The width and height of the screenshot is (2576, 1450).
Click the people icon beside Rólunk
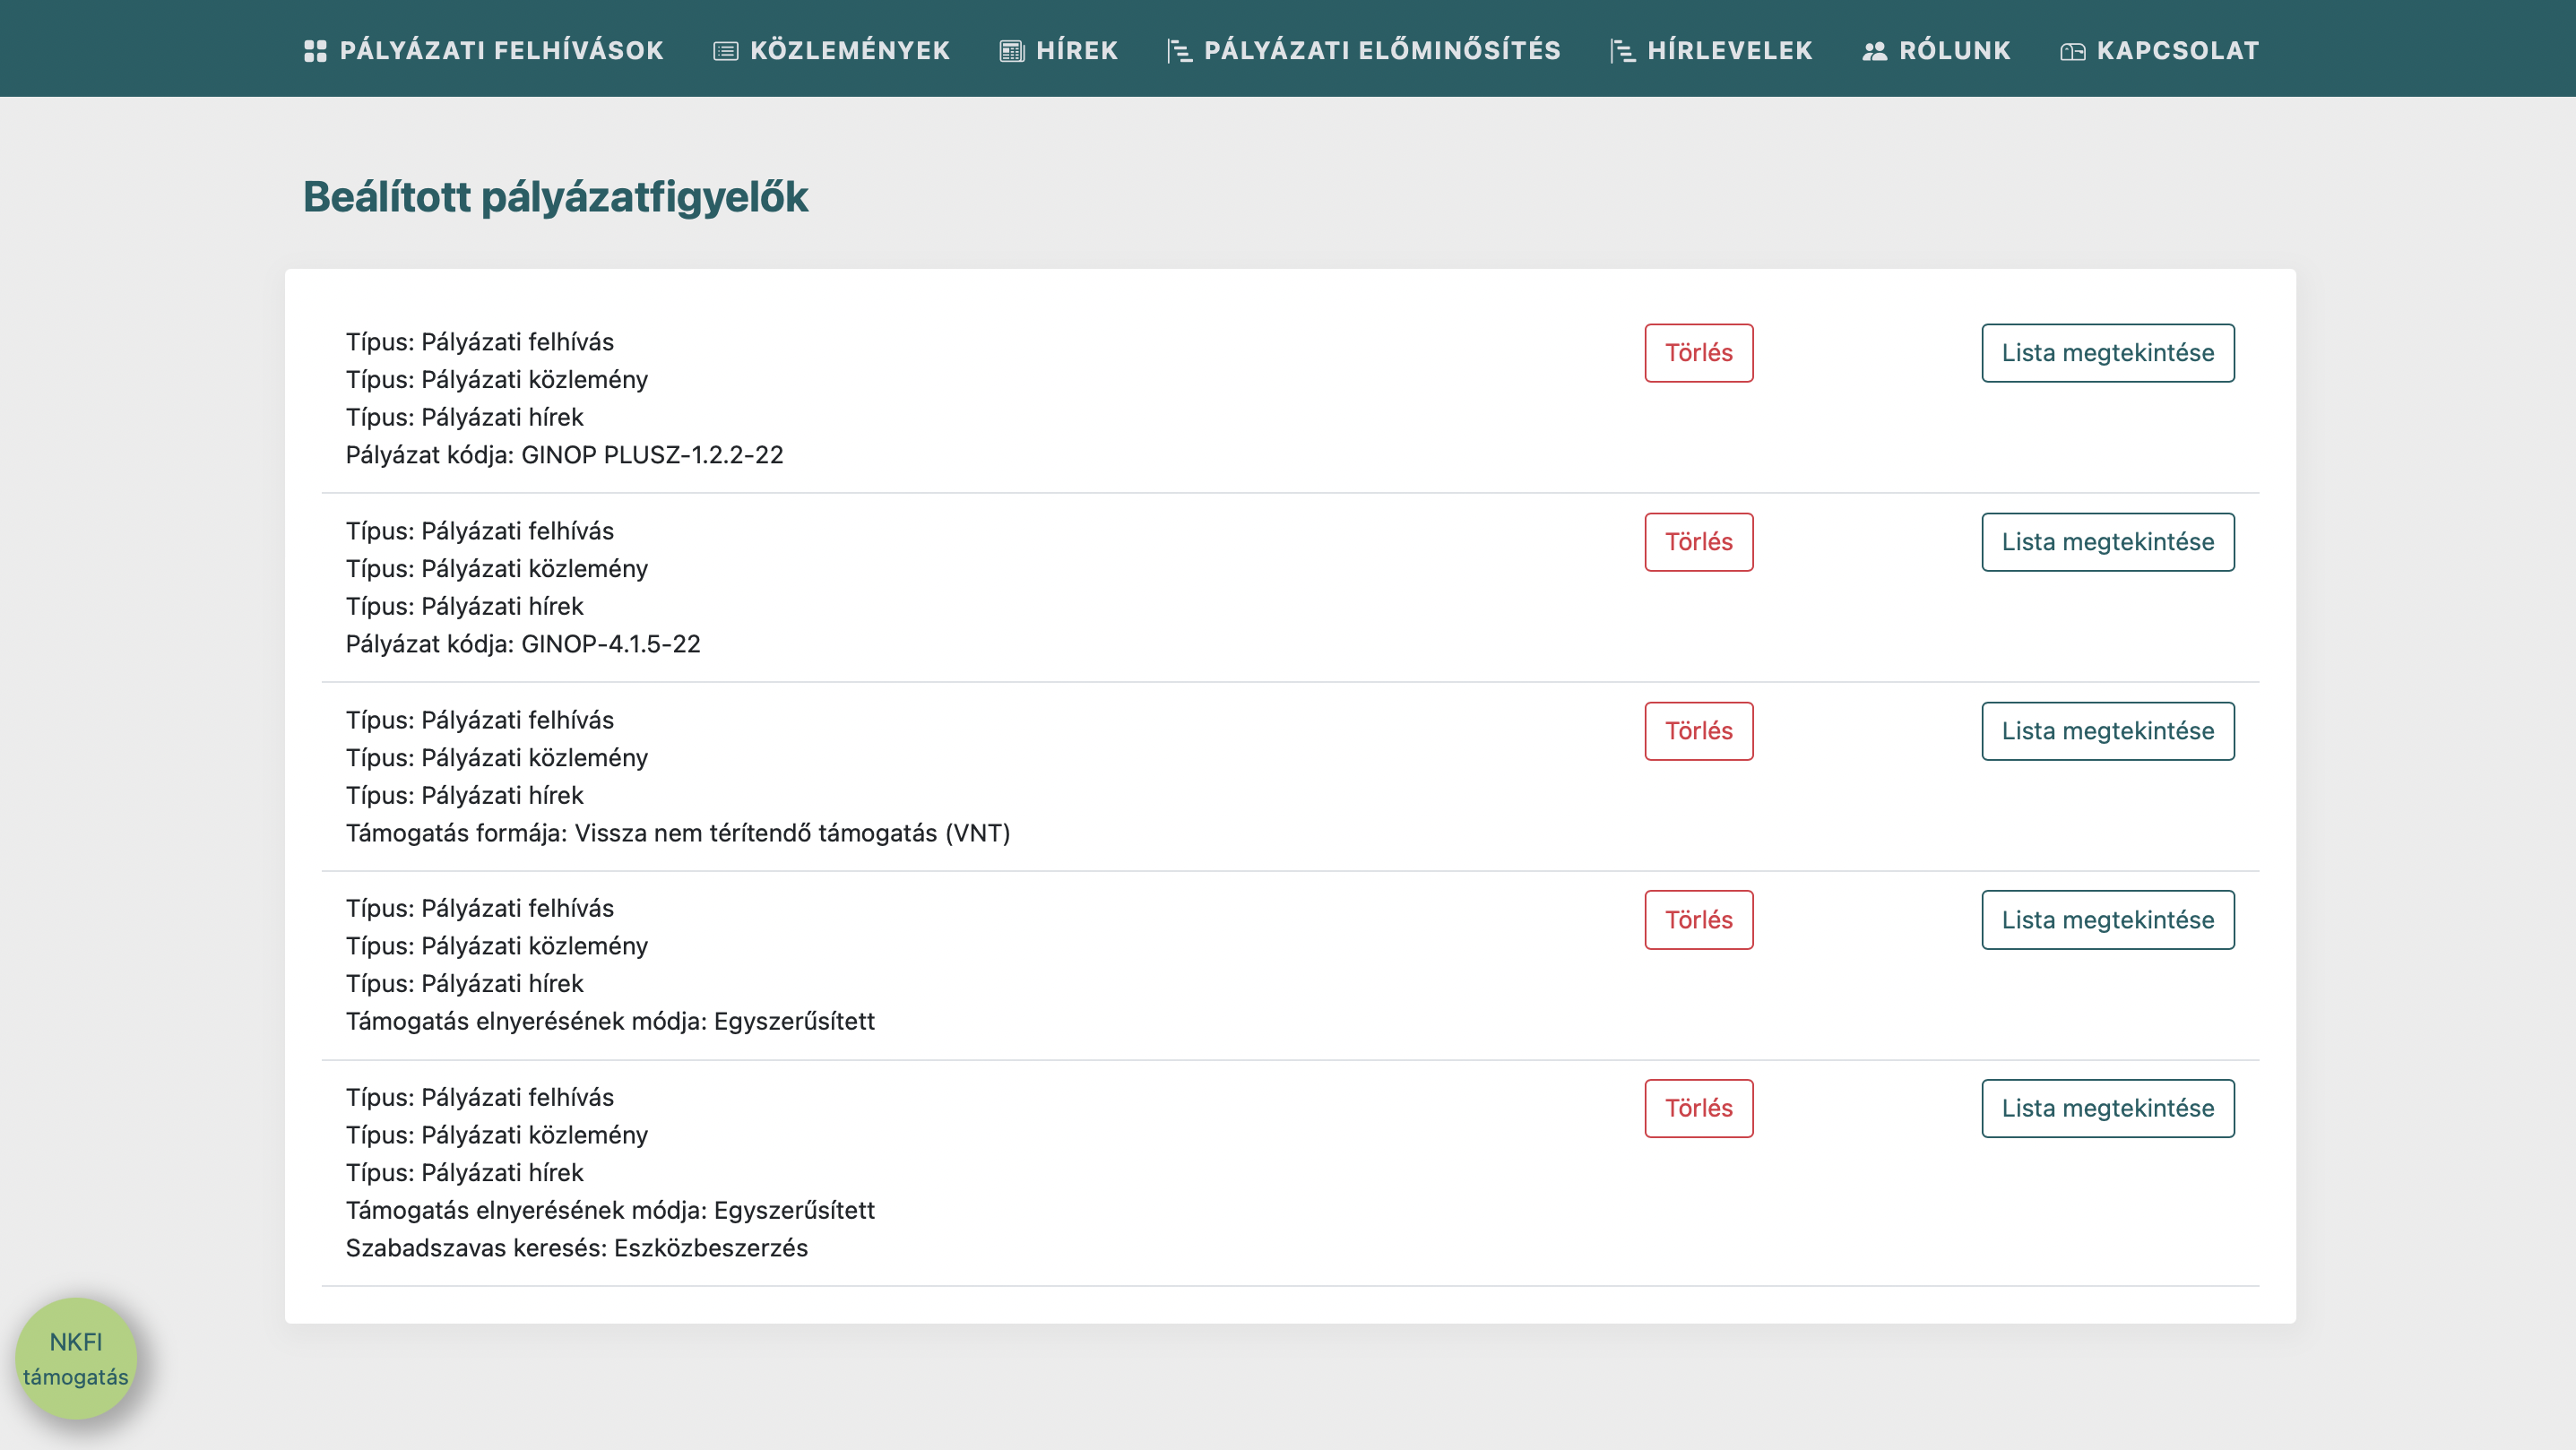[1874, 51]
